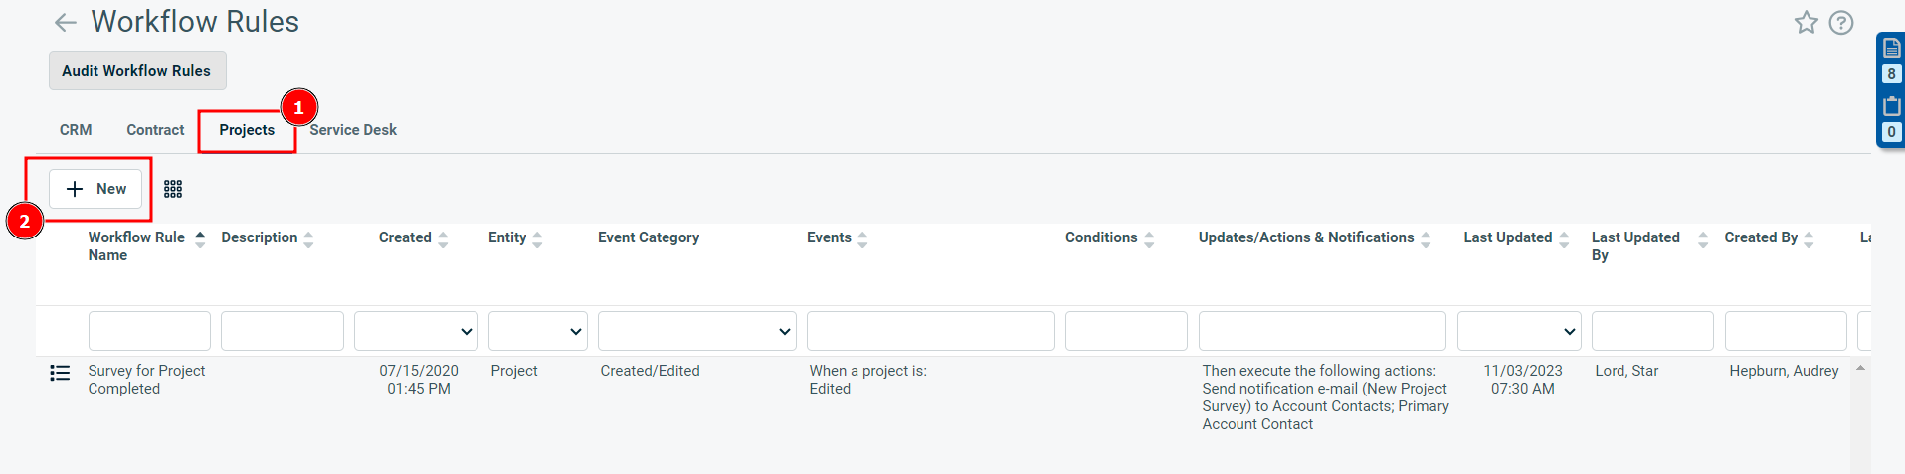
Task: Open the Event Category filter dropdown
Action: (697, 331)
